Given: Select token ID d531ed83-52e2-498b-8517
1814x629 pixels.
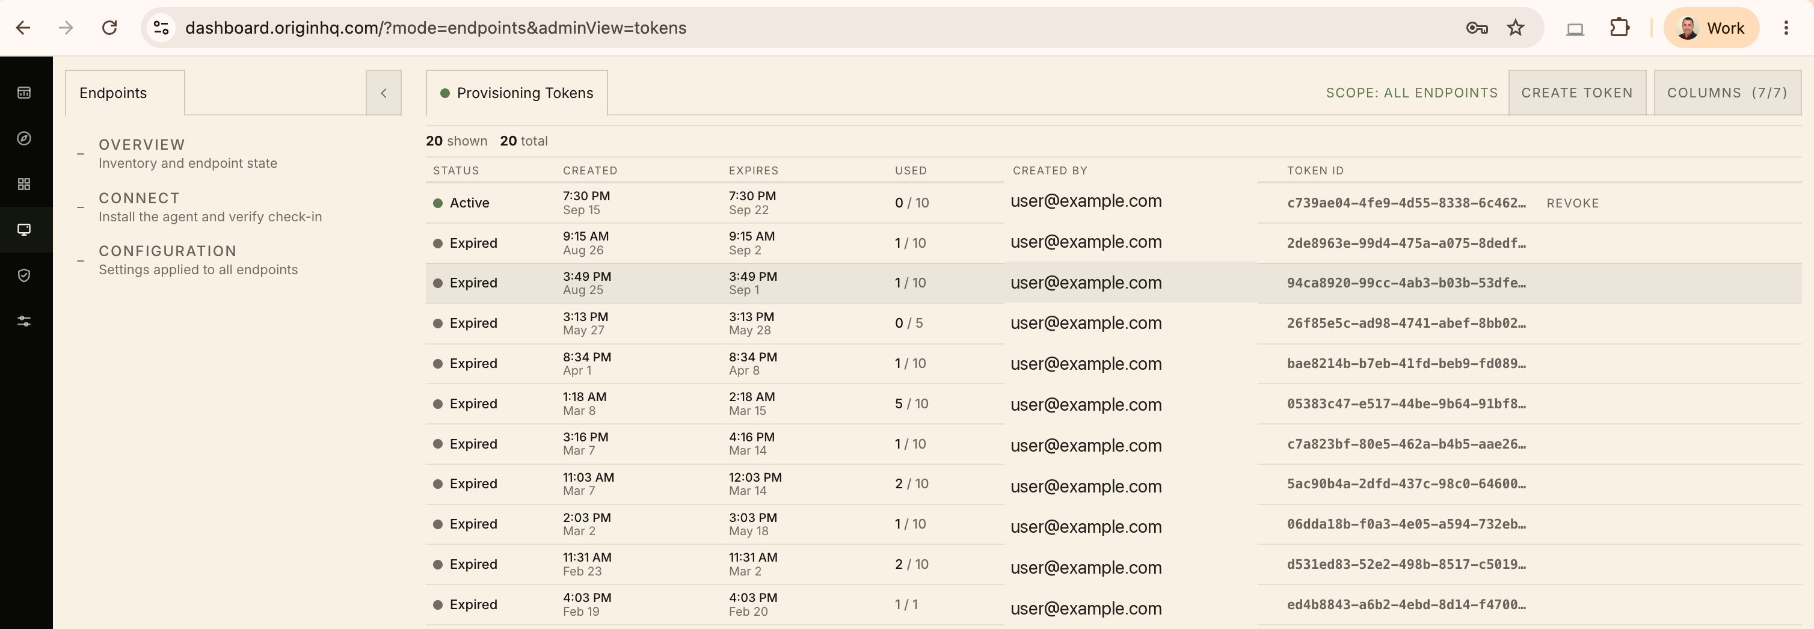Looking at the screenshot, I should [x=1406, y=564].
